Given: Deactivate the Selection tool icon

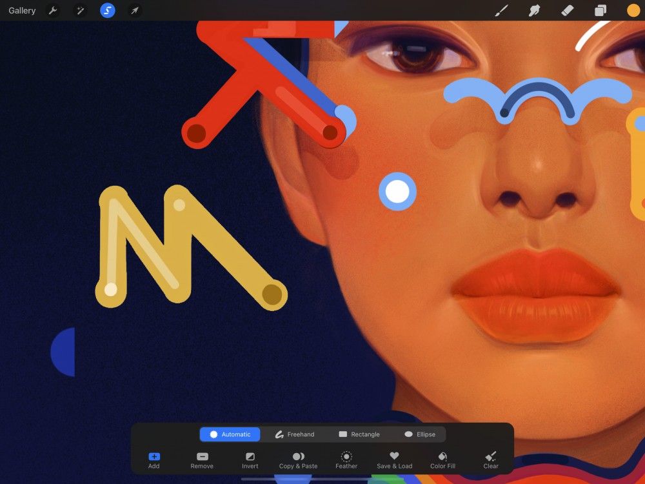Looking at the screenshot, I should tap(107, 10).
